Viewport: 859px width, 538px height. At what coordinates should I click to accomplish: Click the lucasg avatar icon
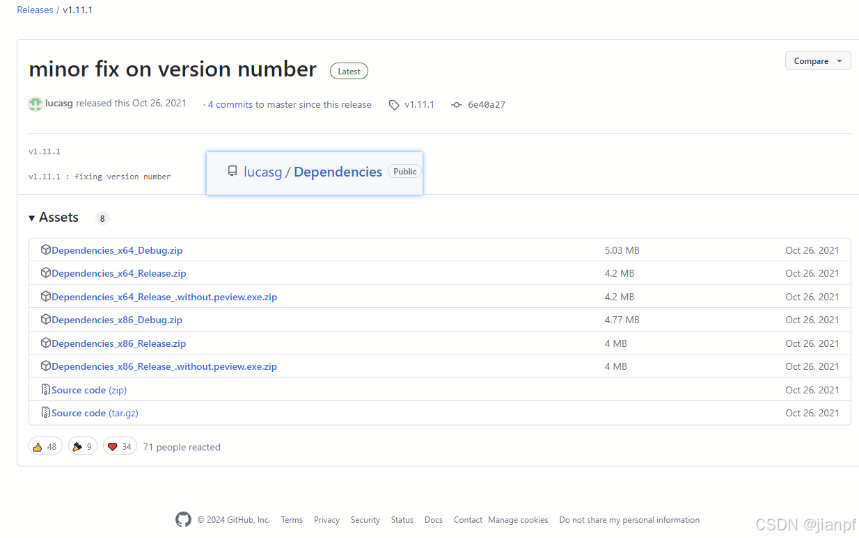click(x=36, y=104)
